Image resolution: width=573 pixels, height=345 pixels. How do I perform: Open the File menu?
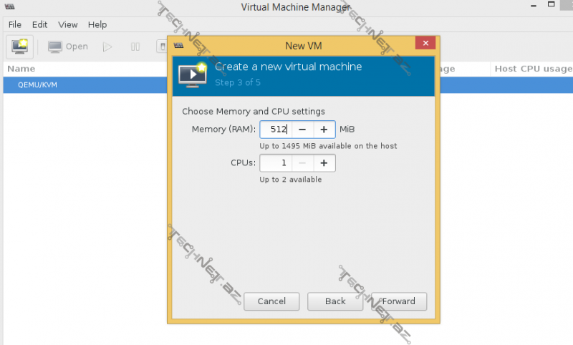[x=14, y=24]
